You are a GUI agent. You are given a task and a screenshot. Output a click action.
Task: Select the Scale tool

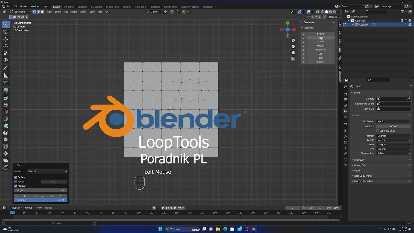click(x=5, y=53)
